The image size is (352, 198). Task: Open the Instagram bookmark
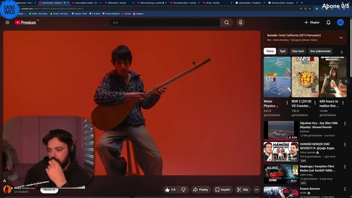tap(138, 13)
